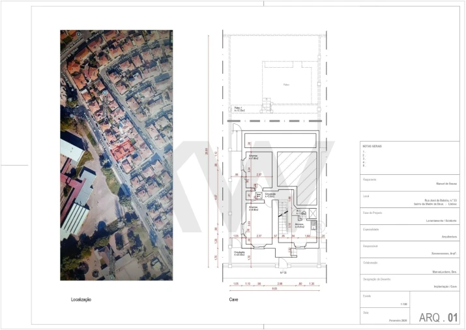This screenshot has height=330, width=466.
Task: Click the scale value '1:100'
Action: coord(403,305)
